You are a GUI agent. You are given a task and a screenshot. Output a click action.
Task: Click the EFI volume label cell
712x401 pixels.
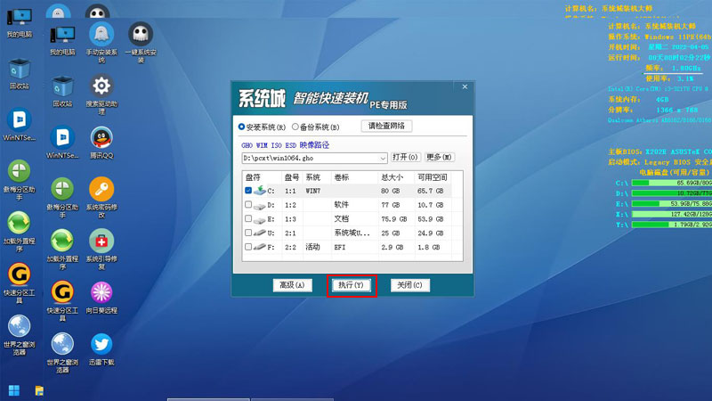point(340,248)
